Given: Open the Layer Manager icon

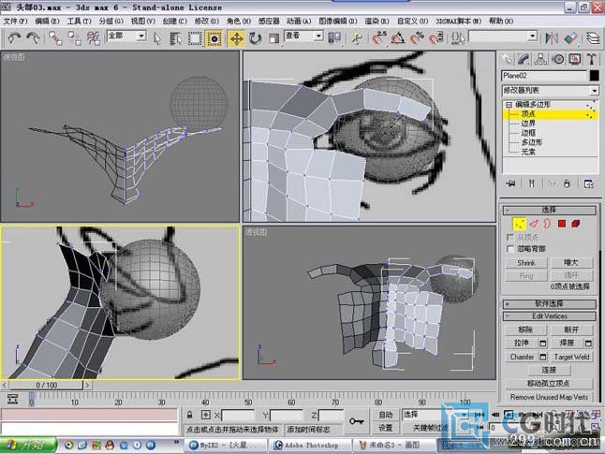Looking at the screenshot, I should click(594, 37).
